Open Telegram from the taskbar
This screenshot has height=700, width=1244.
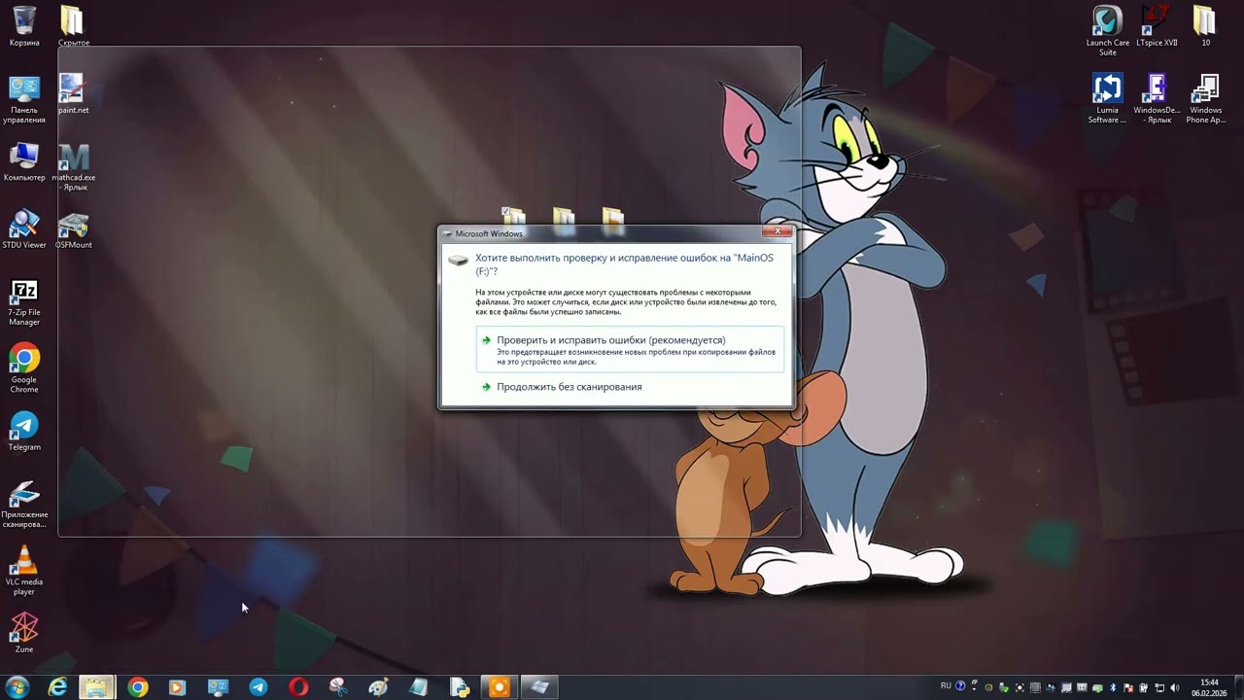[x=258, y=687]
